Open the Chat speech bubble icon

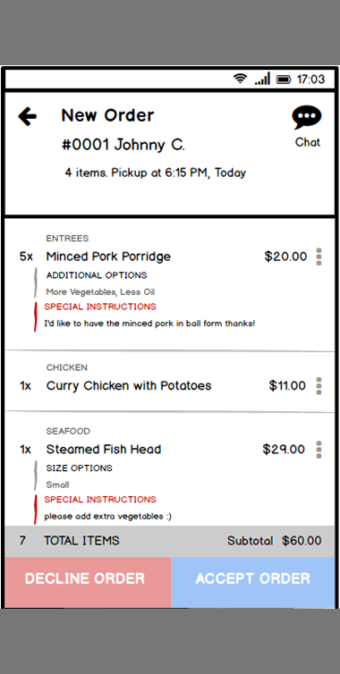307,117
